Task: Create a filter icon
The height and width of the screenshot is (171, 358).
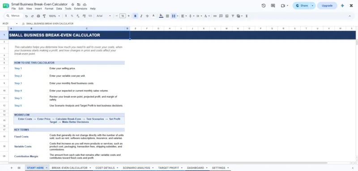Action: pyautogui.click(x=233, y=16)
